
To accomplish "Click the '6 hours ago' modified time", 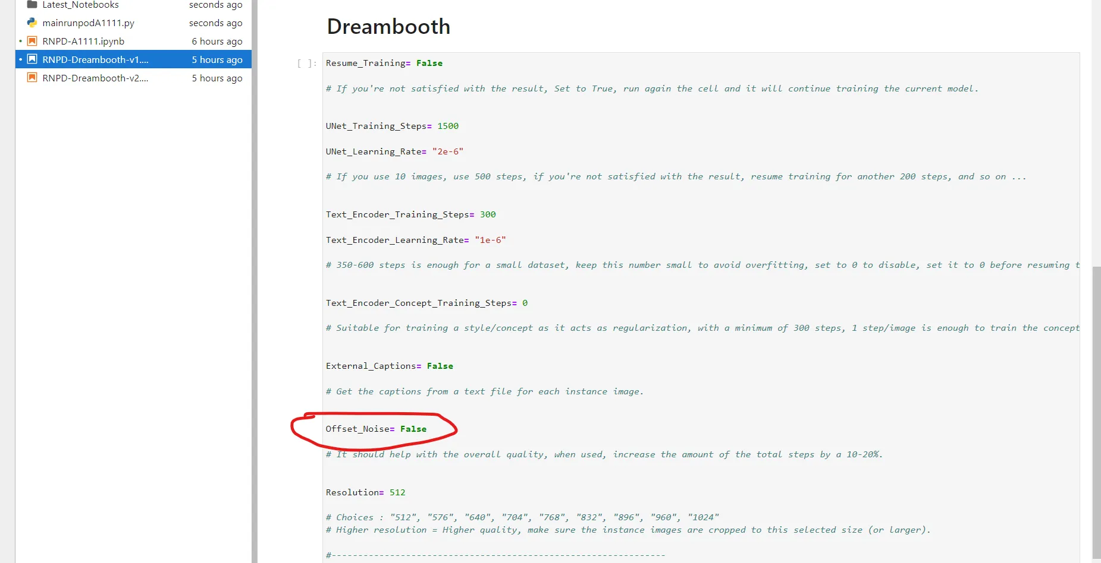I will pos(217,42).
